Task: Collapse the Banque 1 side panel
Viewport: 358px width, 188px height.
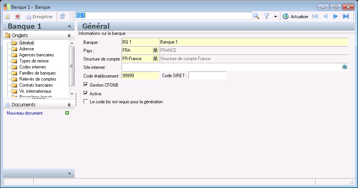Action: (x=69, y=26)
